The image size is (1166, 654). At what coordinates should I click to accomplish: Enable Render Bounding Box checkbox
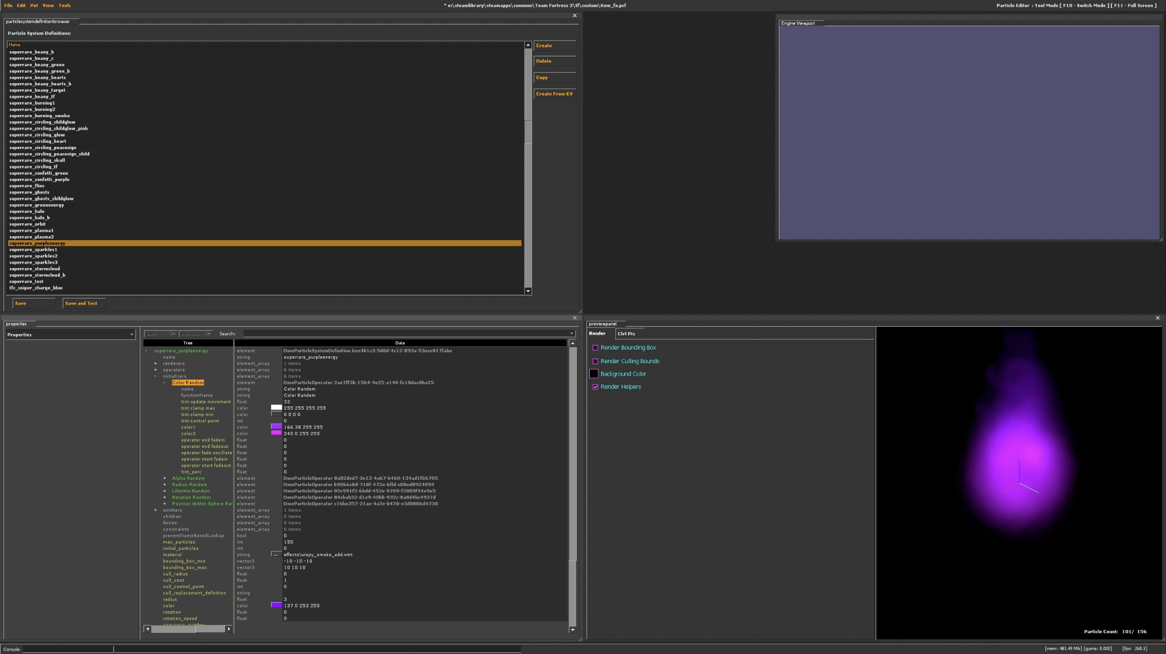pos(596,348)
